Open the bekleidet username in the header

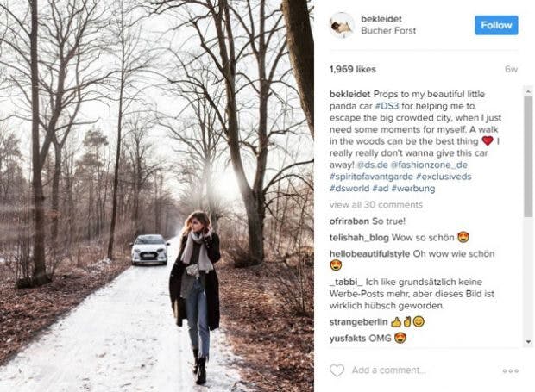coord(381,19)
